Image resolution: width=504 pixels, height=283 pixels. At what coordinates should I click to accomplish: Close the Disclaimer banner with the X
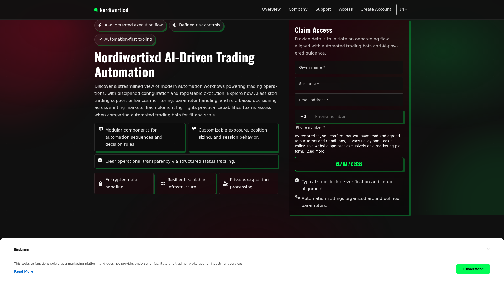489,249
